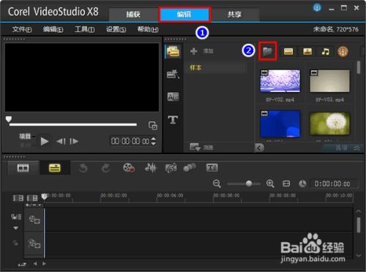Expand the track list dropdown arrow
Image resolution: width=366 pixels, height=272 pixels.
click(15, 228)
